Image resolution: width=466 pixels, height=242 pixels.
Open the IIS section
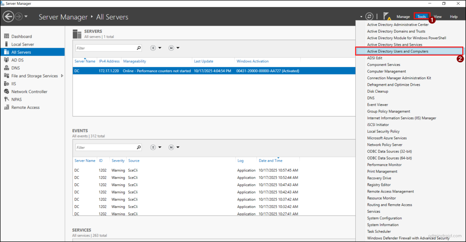click(x=14, y=83)
